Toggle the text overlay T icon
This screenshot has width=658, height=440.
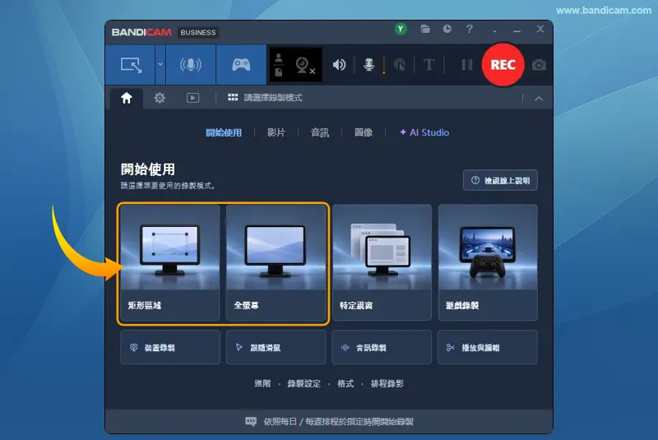click(x=429, y=65)
